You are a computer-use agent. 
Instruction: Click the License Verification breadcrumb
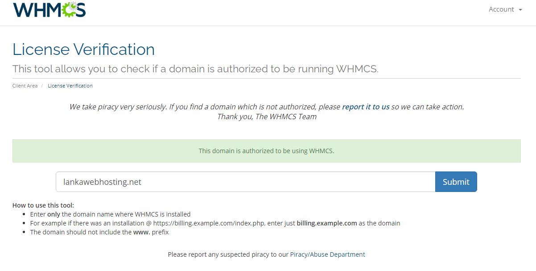point(70,86)
